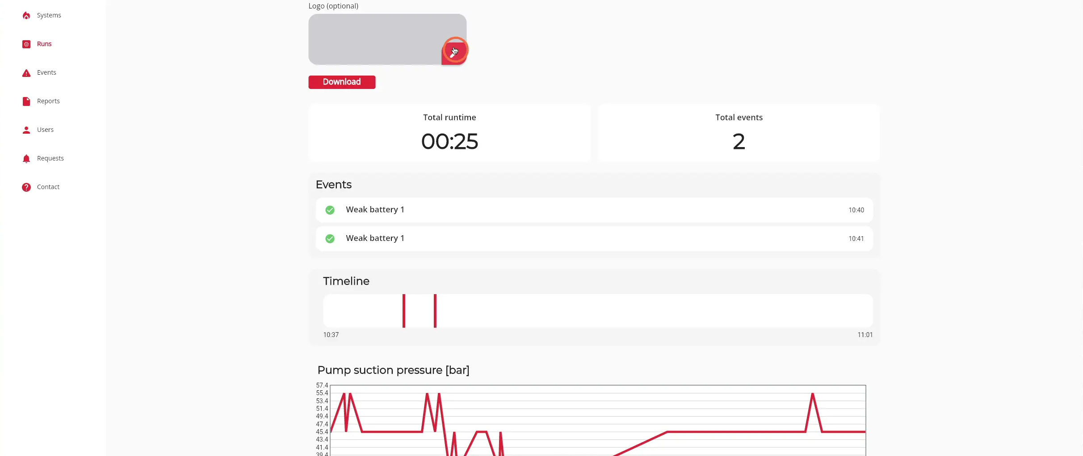The image size is (1083, 456).
Task: Navigate to Reports label in sidebar
Action: click(x=48, y=101)
